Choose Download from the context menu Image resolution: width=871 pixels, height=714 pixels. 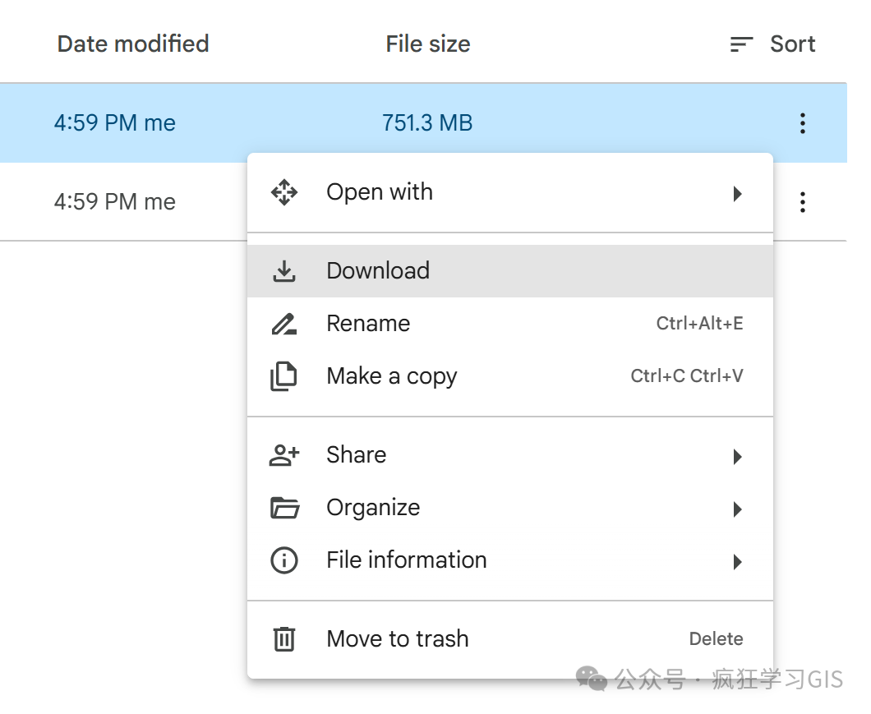[378, 271]
